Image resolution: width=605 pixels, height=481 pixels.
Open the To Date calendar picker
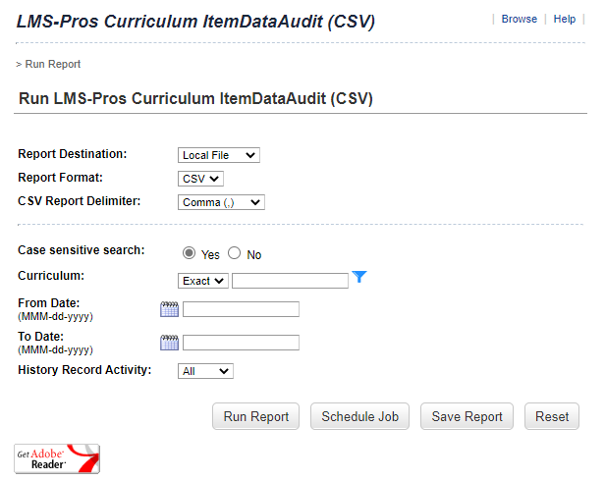(x=169, y=343)
